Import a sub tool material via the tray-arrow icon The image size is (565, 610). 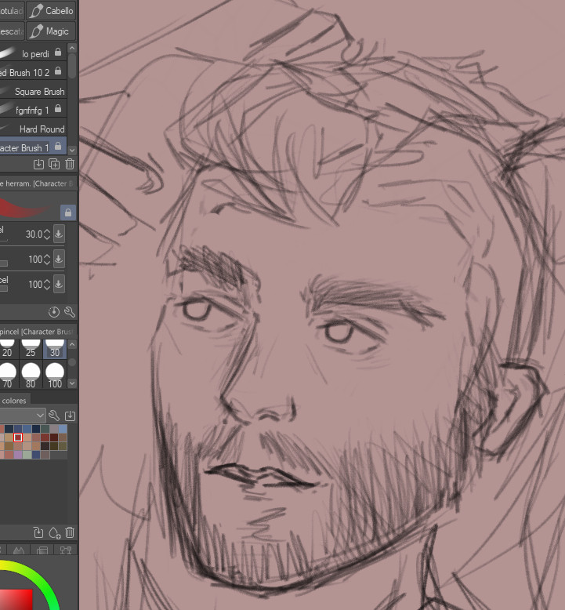pos(38,164)
